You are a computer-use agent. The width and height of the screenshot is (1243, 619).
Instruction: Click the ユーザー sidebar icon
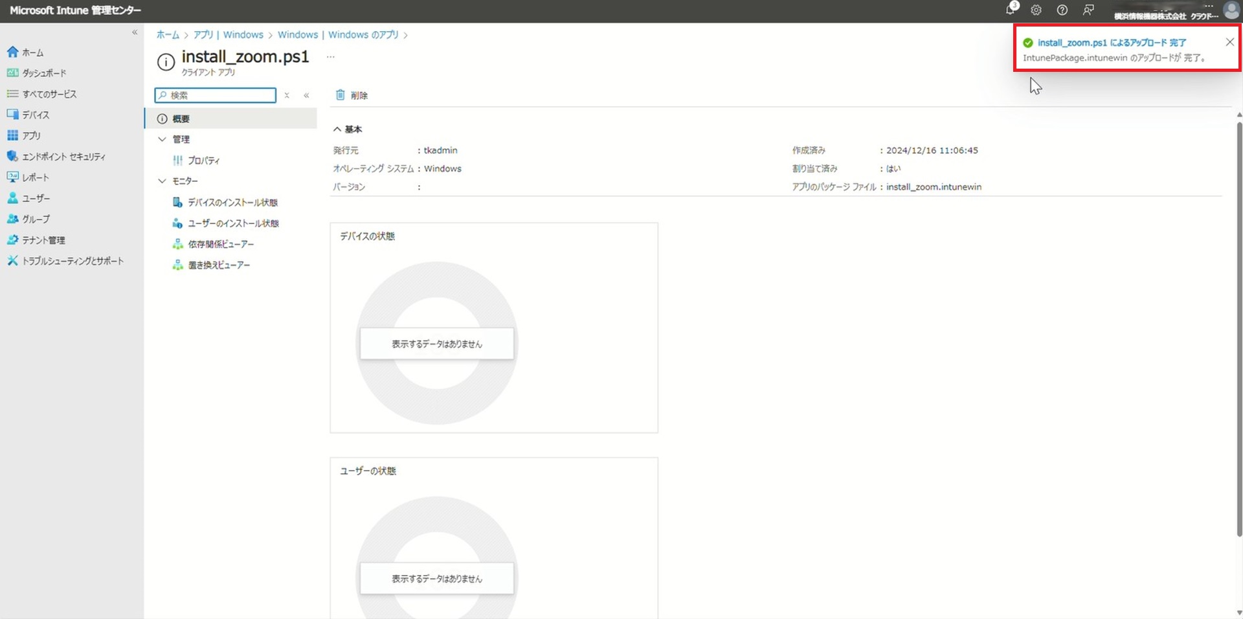(12, 198)
